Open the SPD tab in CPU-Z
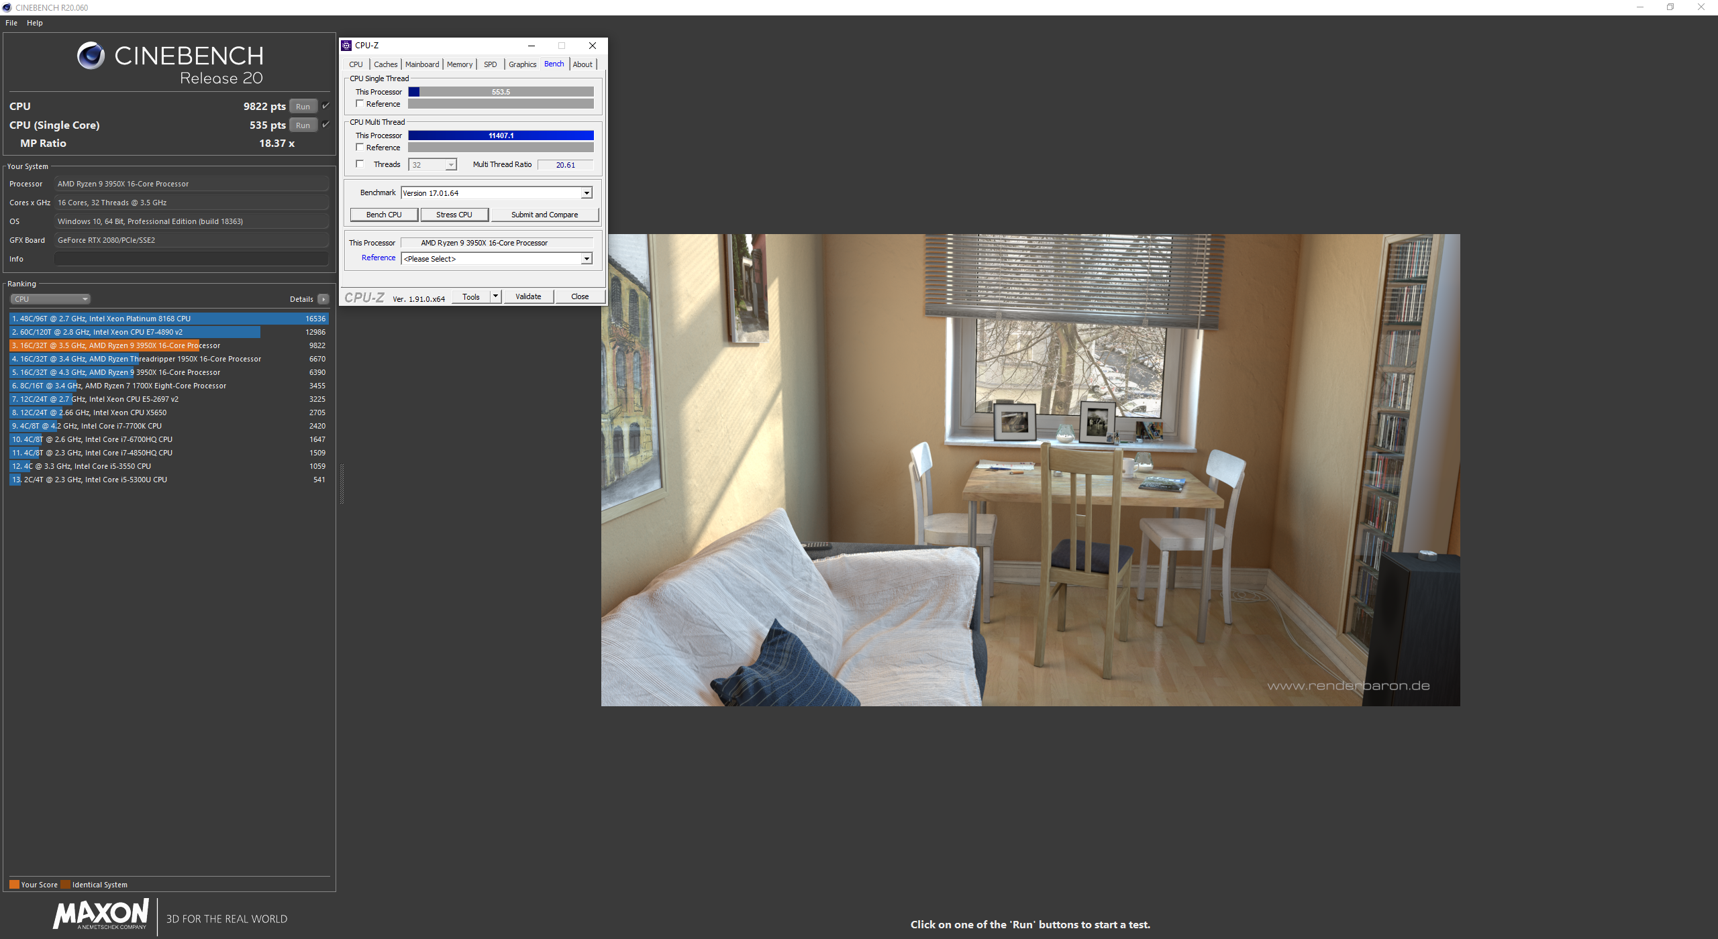The image size is (1718, 939). click(491, 64)
